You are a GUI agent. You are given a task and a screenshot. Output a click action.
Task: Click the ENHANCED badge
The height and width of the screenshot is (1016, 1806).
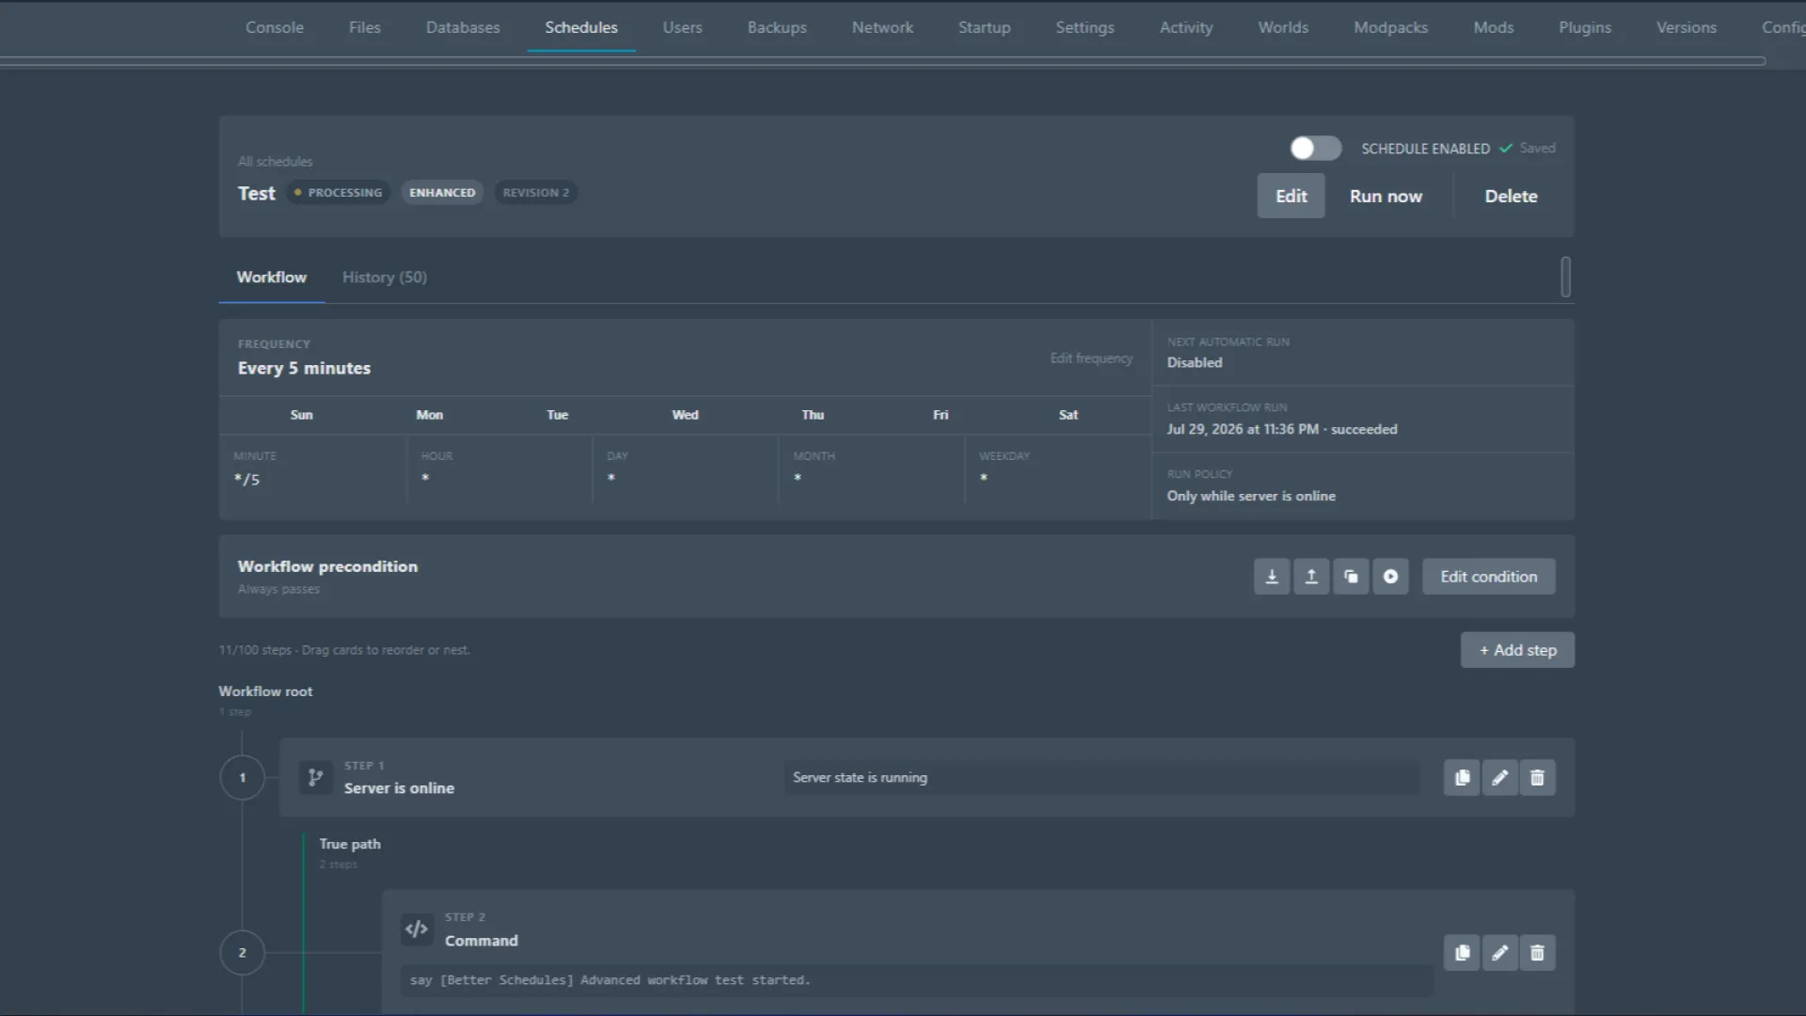coord(442,193)
